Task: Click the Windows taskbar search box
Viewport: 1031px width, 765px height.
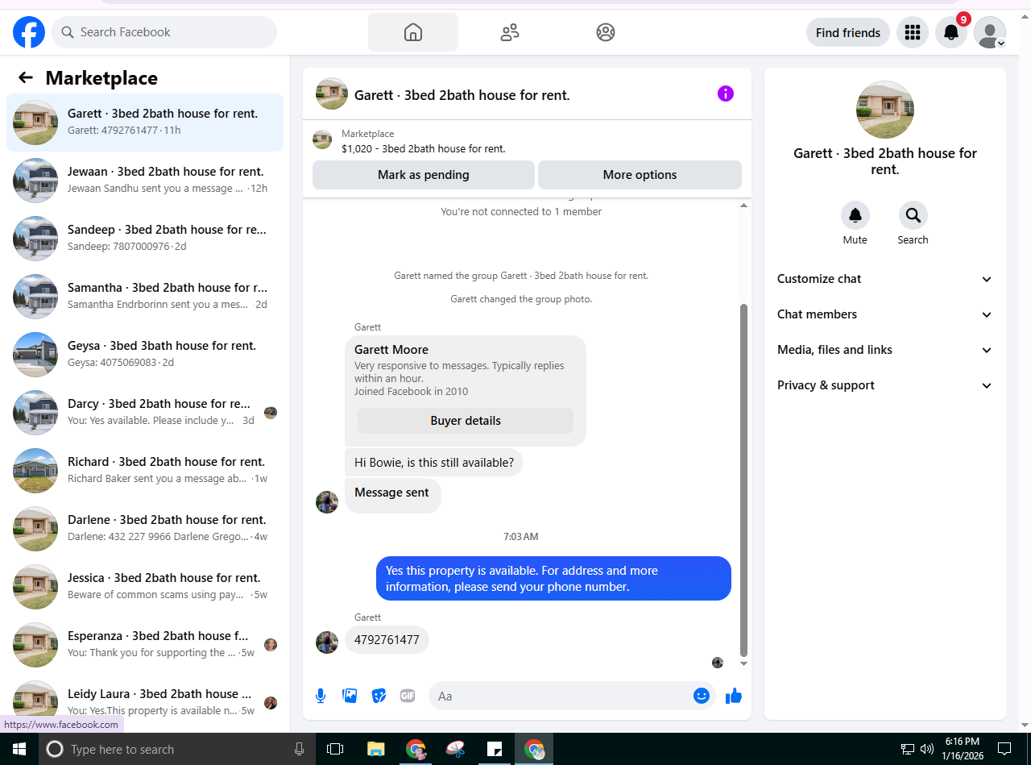Action: (176, 749)
